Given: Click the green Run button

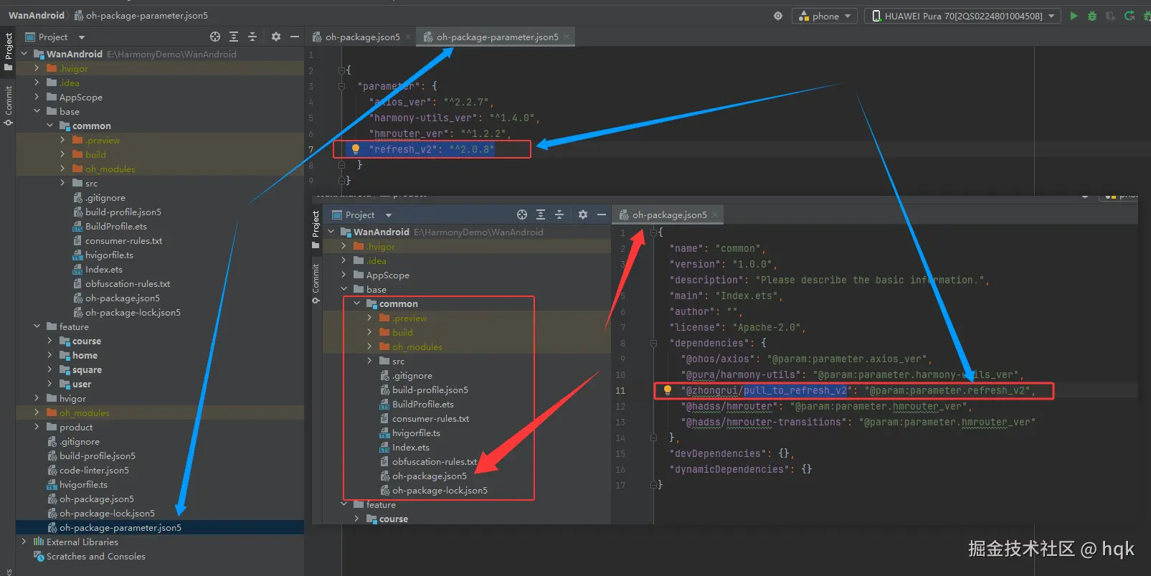Looking at the screenshot, I should point(1074,16).
